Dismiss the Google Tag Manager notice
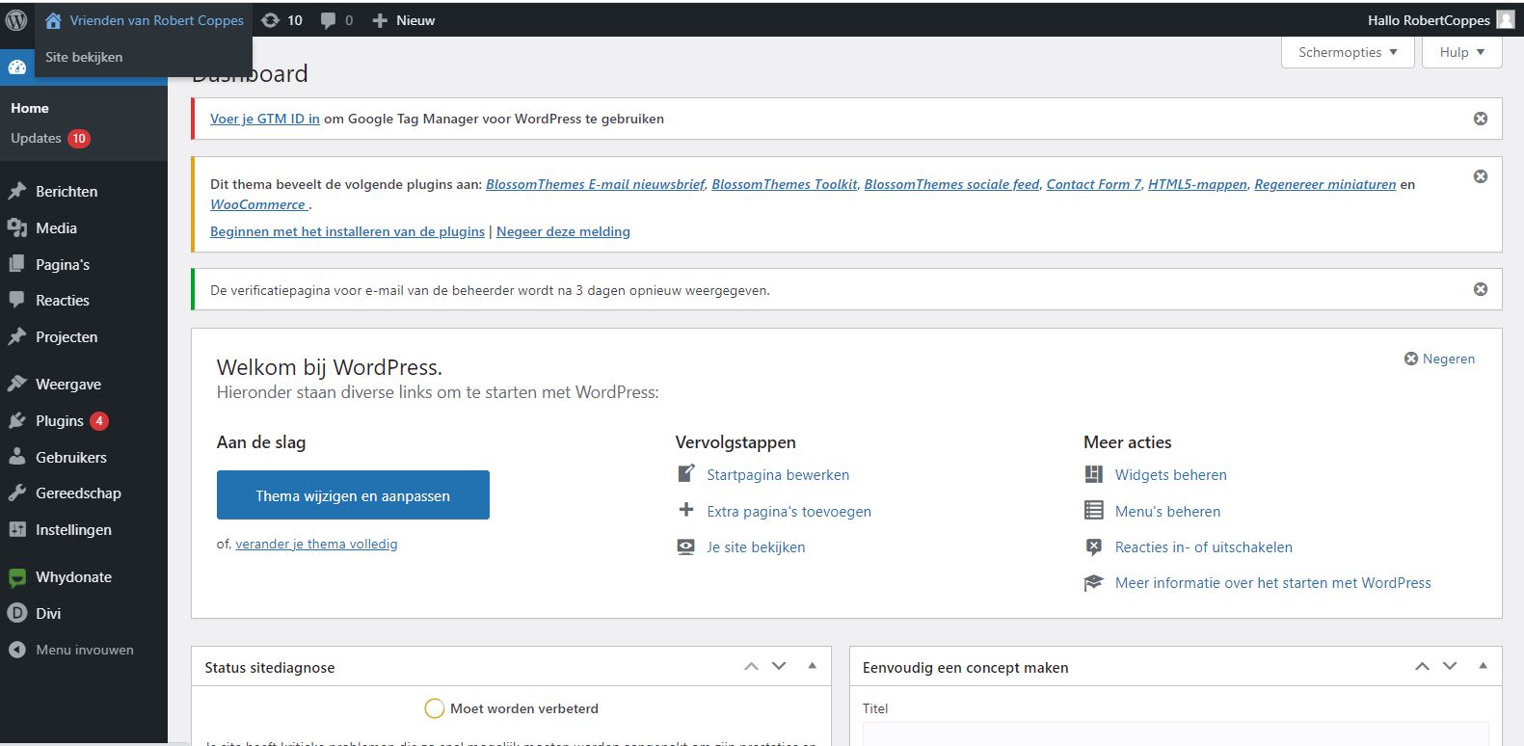 [x=1481, y=119]
